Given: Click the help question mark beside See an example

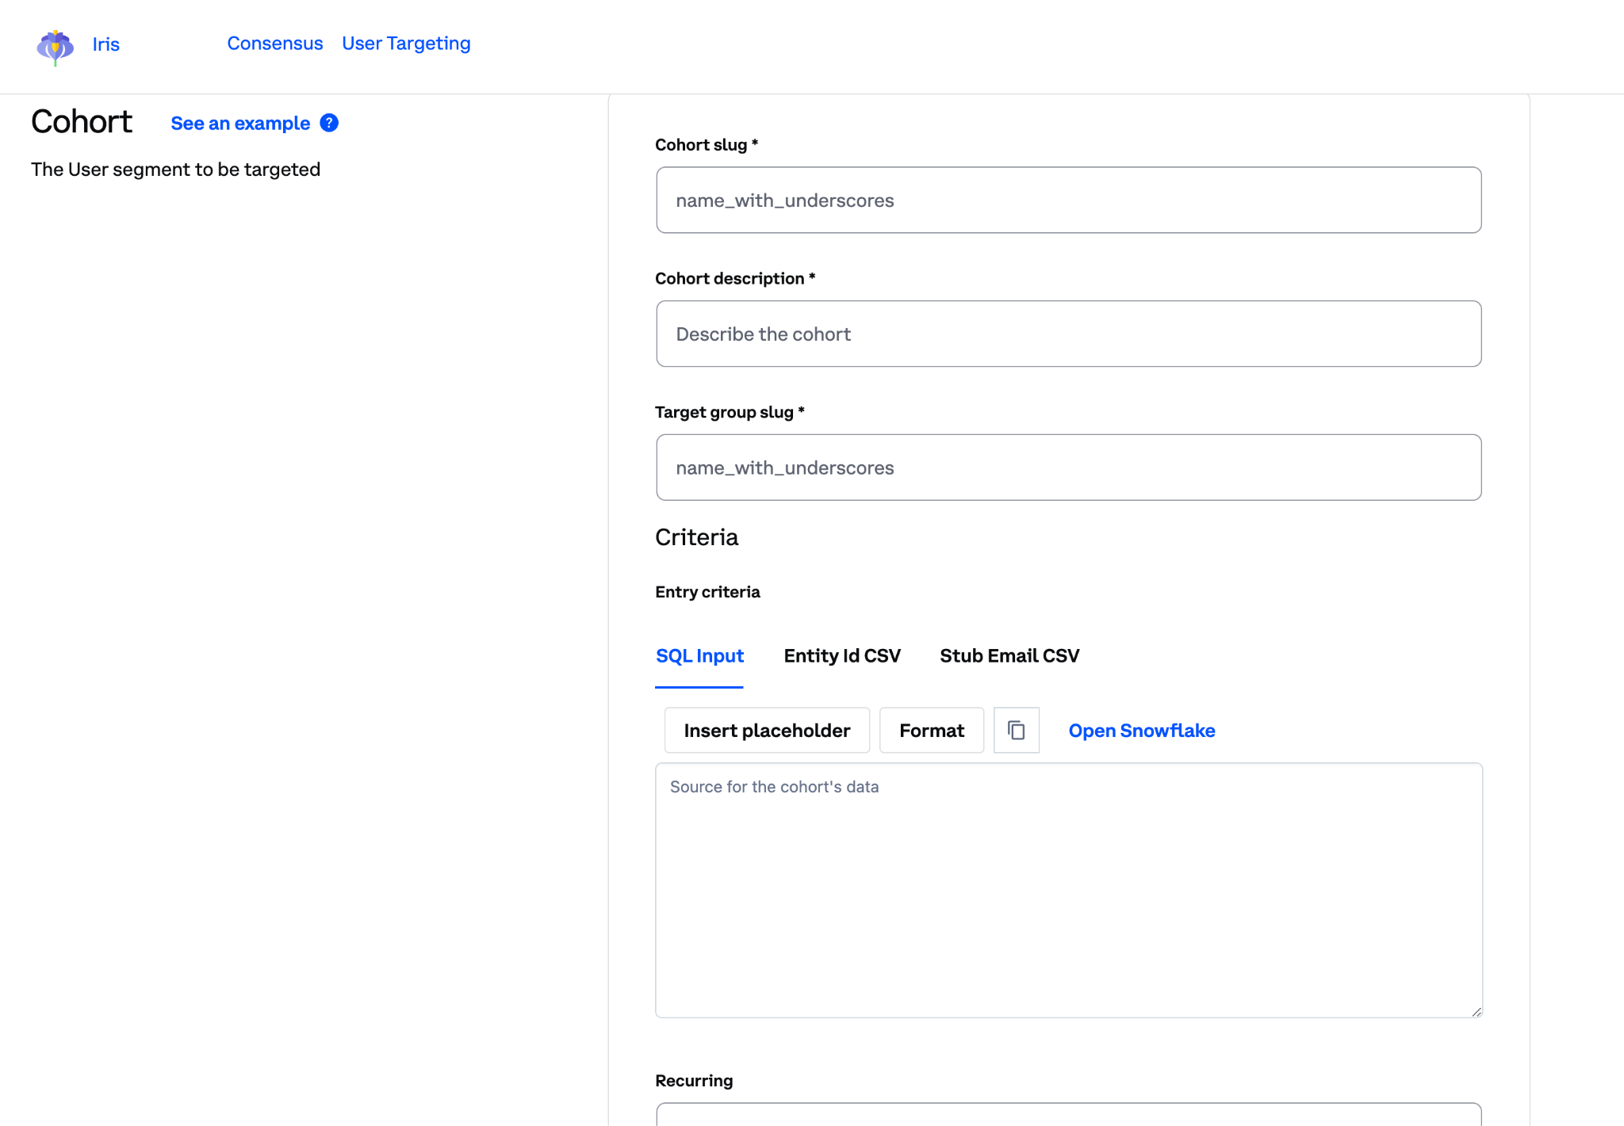Looking at the screenshot, I should (x=327, y=123).
